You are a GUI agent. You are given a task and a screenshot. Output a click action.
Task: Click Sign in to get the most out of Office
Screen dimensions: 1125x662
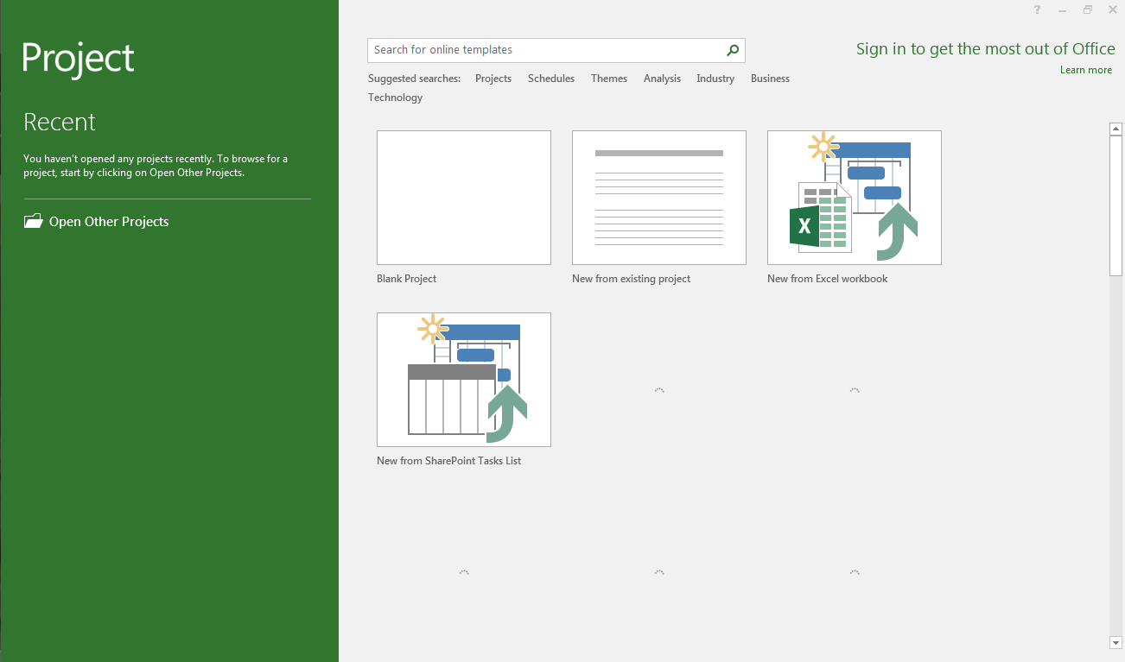tap(986, 49)
